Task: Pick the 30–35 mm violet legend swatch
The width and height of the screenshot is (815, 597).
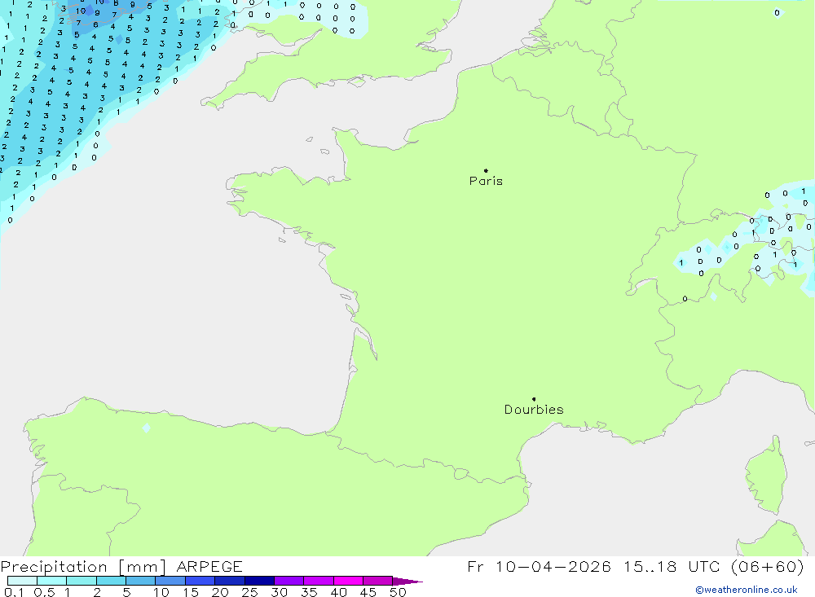Action: (x=289, y=581)
